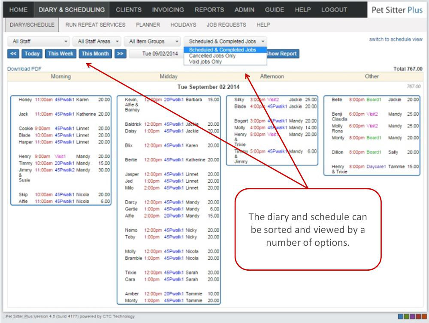This screenshot has height=323, width=429.
Task: Open Bertie's 12:00pm job with Katherine
Action: click(172, 160)
